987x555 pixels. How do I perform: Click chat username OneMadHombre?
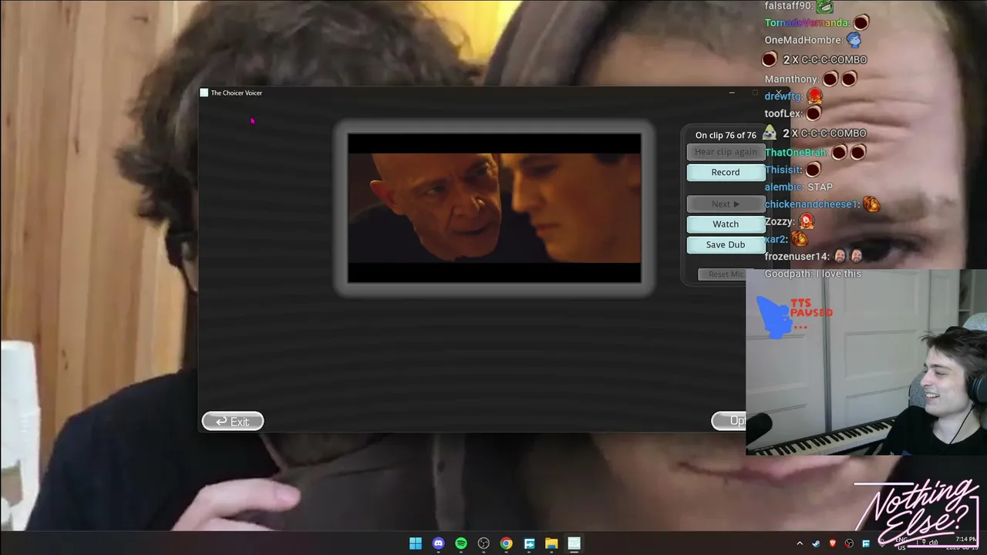[803, 40]
